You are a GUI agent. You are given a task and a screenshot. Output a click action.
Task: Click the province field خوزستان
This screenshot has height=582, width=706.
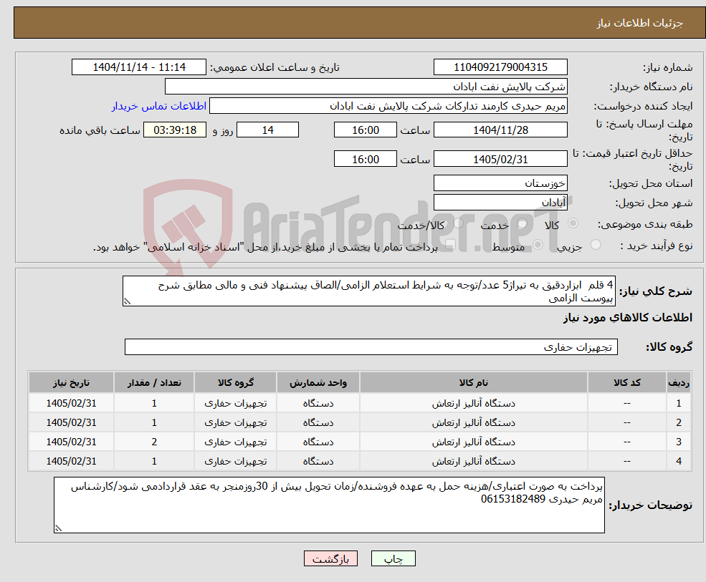[x=500, y=183]
